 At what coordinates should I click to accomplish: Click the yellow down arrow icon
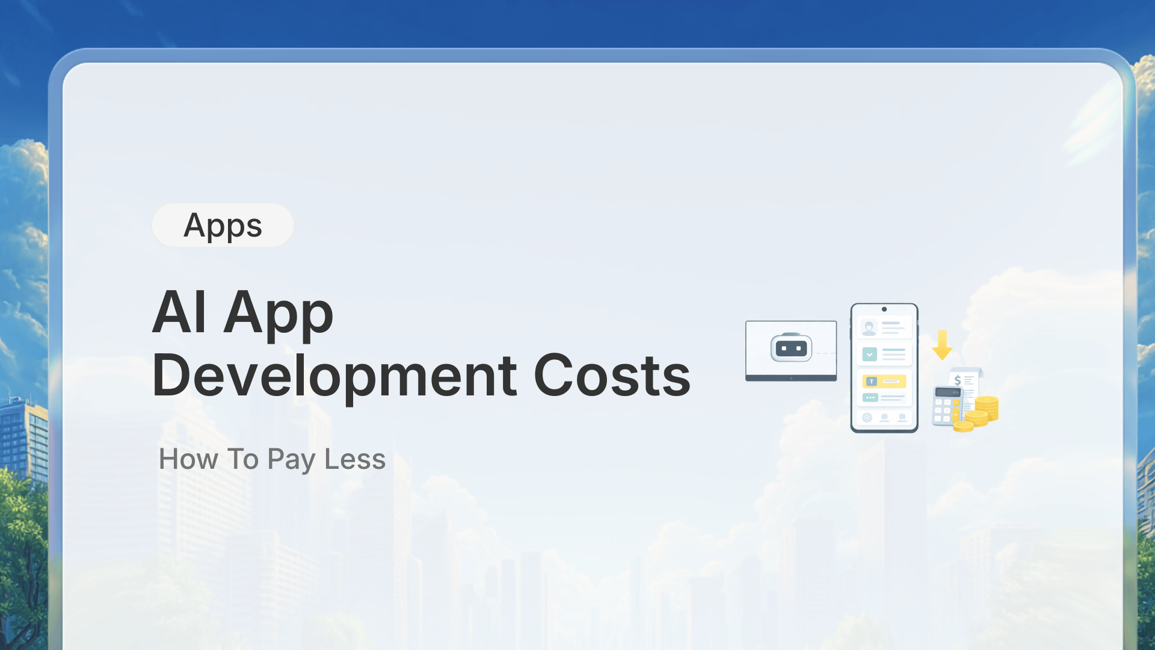click(x=942, y=345)
